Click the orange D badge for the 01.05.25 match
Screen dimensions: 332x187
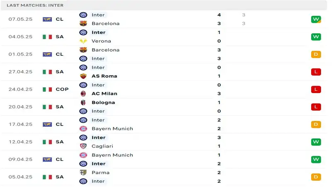pos(316,54)
